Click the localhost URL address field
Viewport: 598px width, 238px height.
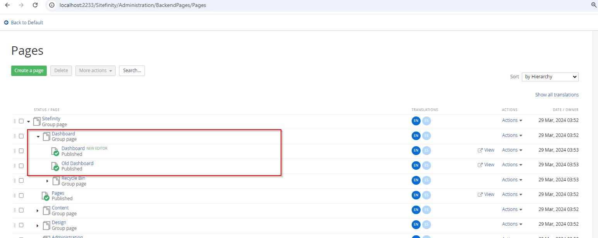[133, 5]
